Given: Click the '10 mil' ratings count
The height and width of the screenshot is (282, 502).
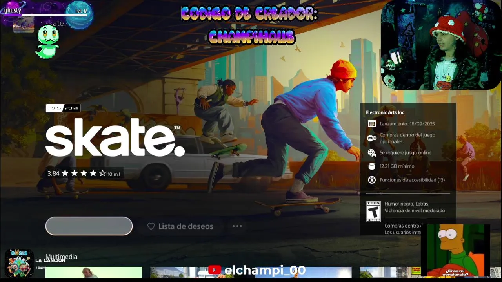Looking at the screenshot, I should (114, 174).
